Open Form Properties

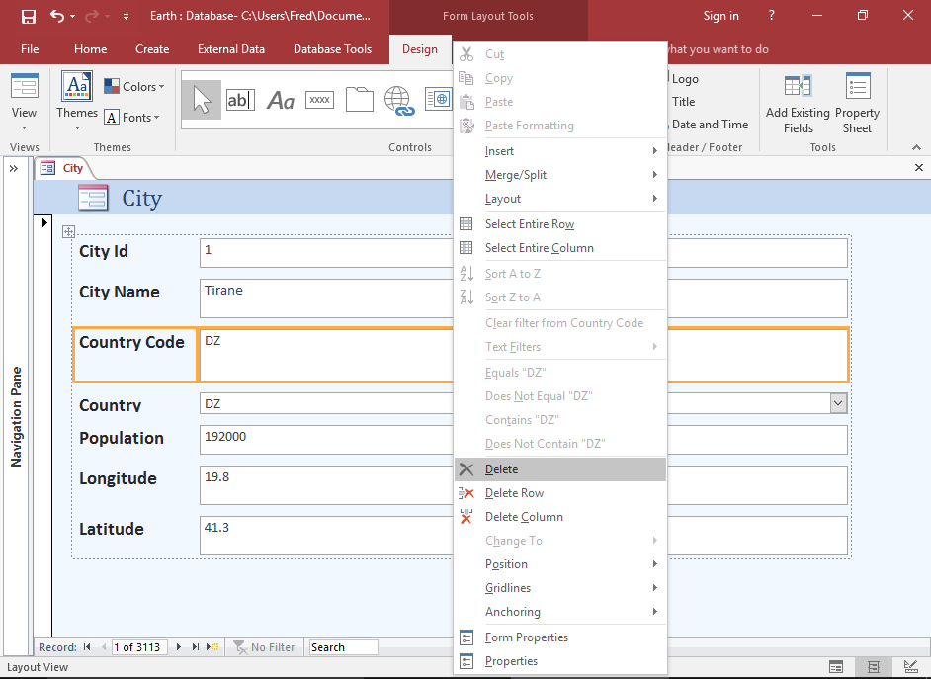pos(560,637)
